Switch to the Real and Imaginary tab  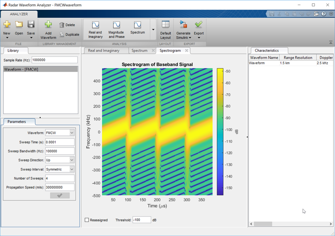pos(104,51)
